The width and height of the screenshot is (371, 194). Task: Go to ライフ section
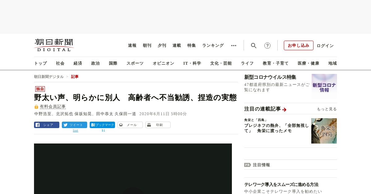click(247, 63)
